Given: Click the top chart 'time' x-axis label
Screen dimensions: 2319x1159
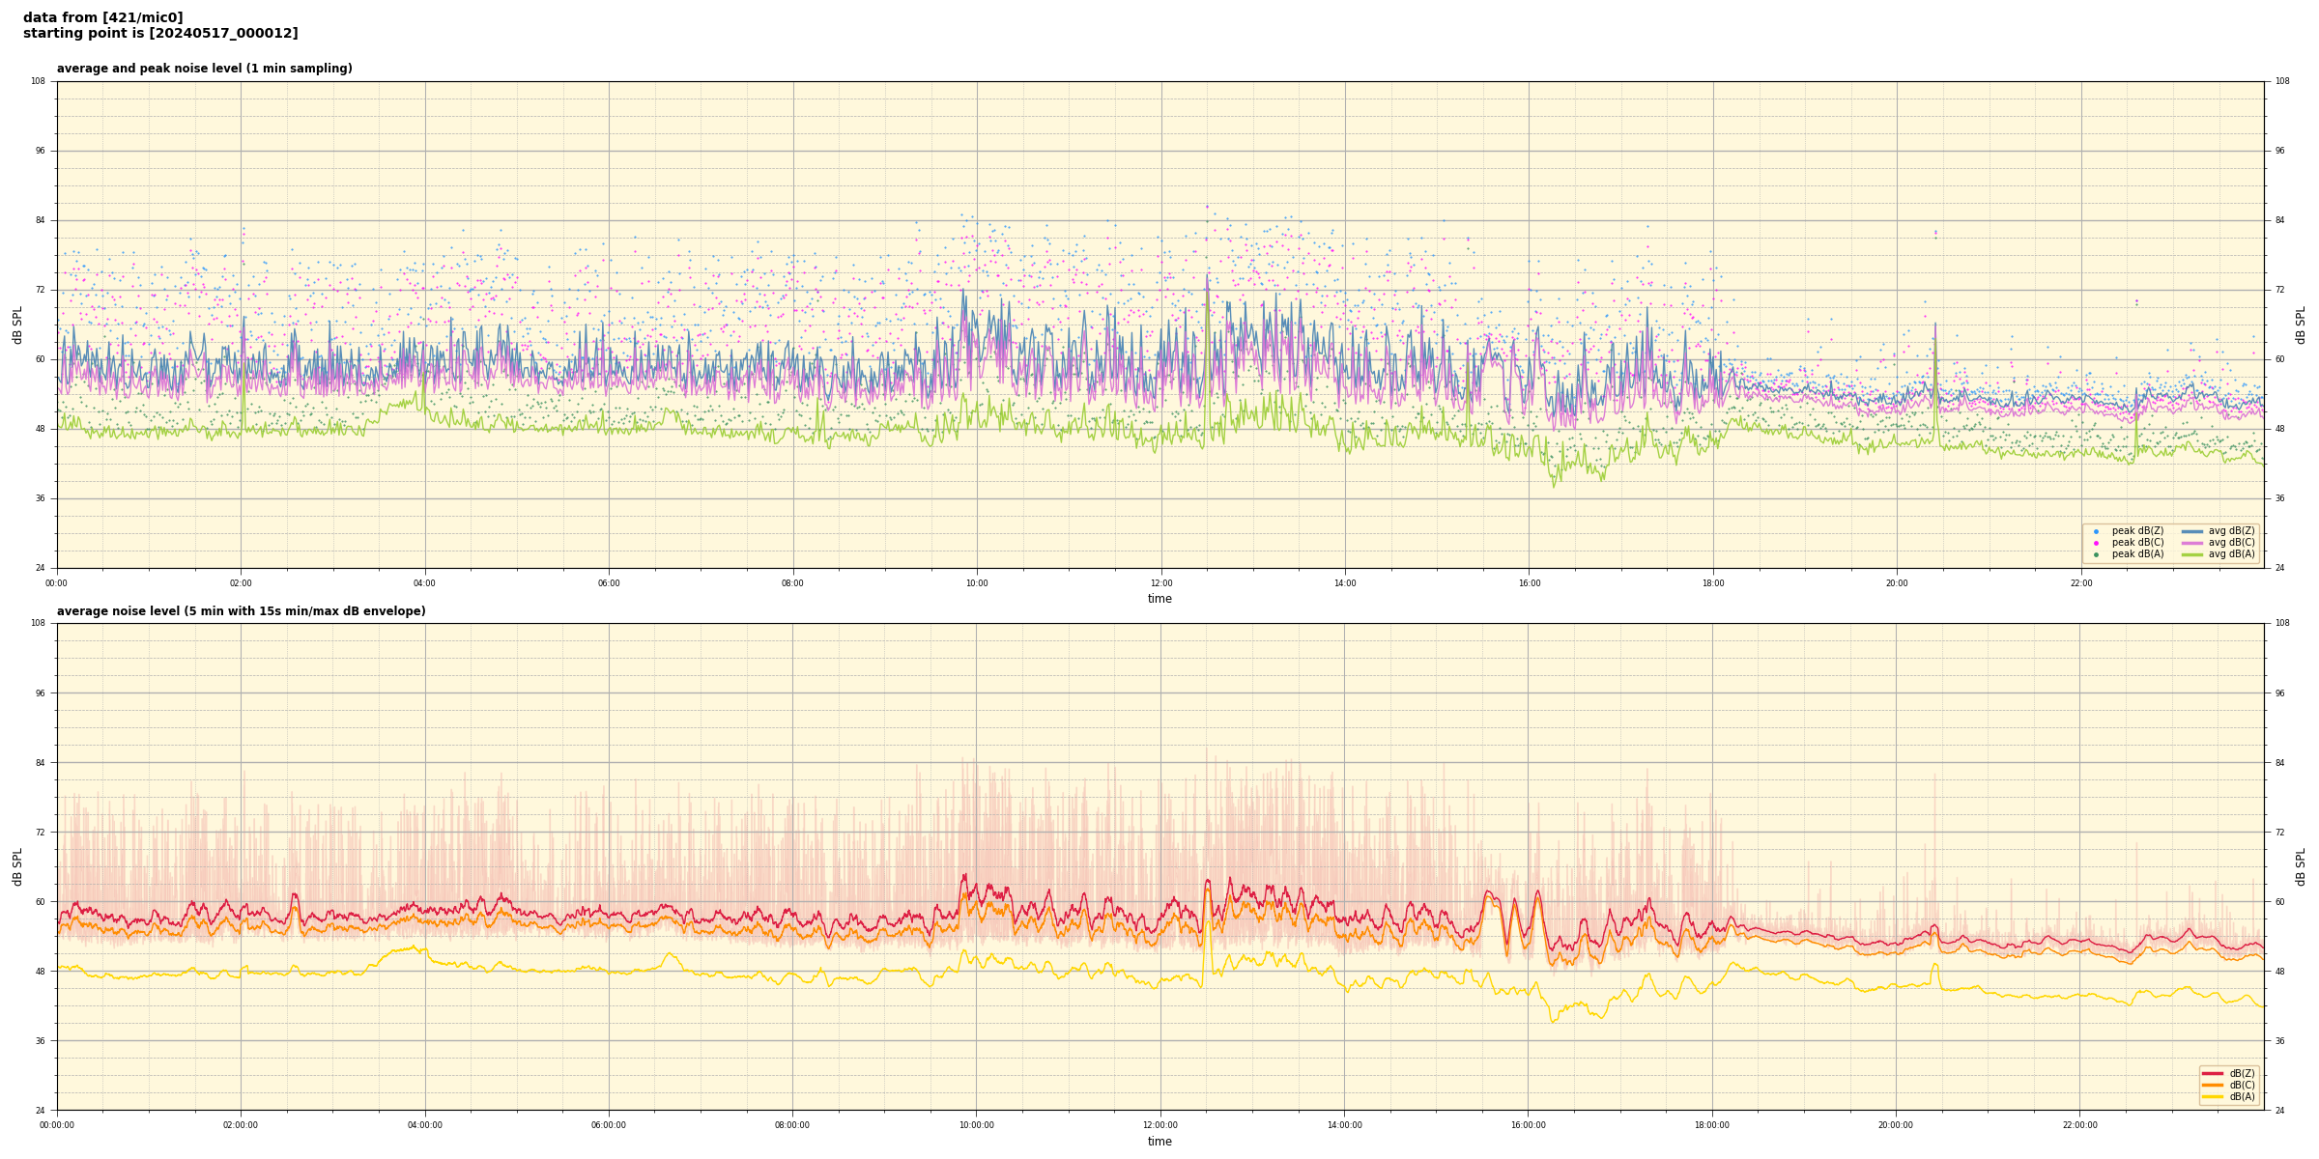Looking at the screenshot, I should coord(1159,599).
